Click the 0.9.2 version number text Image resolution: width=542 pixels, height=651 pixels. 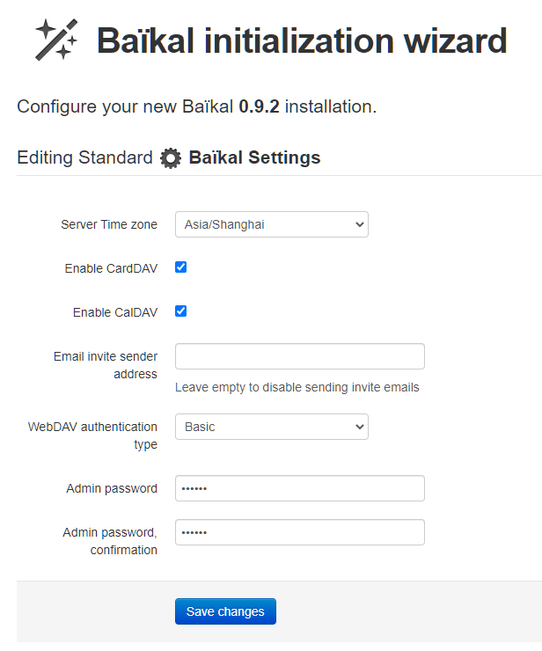(259, 107)
